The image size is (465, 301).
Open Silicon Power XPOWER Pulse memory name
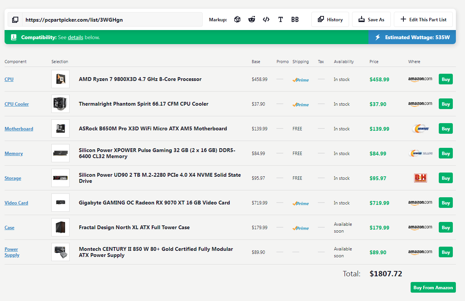point(157,153)
